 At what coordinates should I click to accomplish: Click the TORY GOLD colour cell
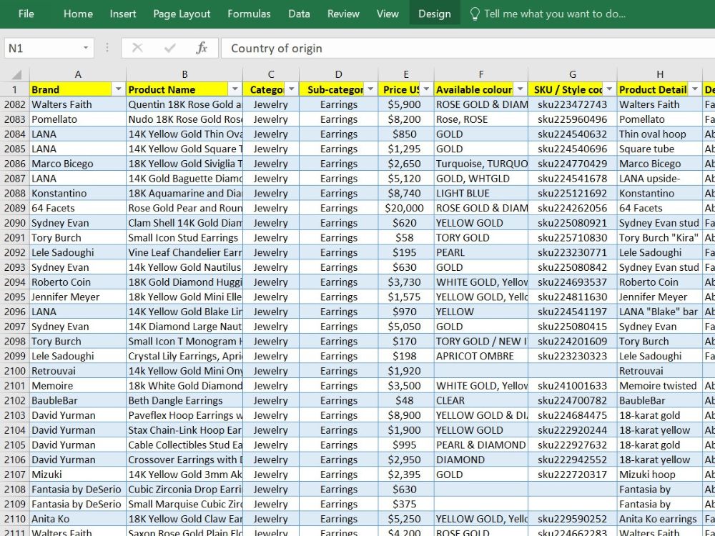[x=481, y=237]
